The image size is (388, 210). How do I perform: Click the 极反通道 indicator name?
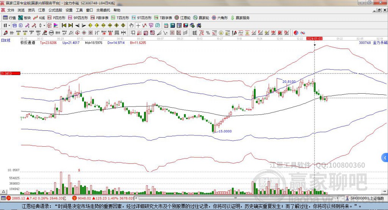(x=28, y=42)
